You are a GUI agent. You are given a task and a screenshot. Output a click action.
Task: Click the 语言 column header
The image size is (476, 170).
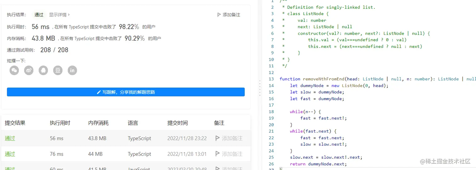coord(133,123)
